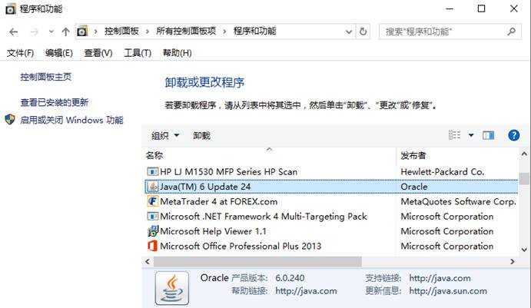Click the 帮助链接 http://java.com value
531x308 pixels.
point(306,291)
